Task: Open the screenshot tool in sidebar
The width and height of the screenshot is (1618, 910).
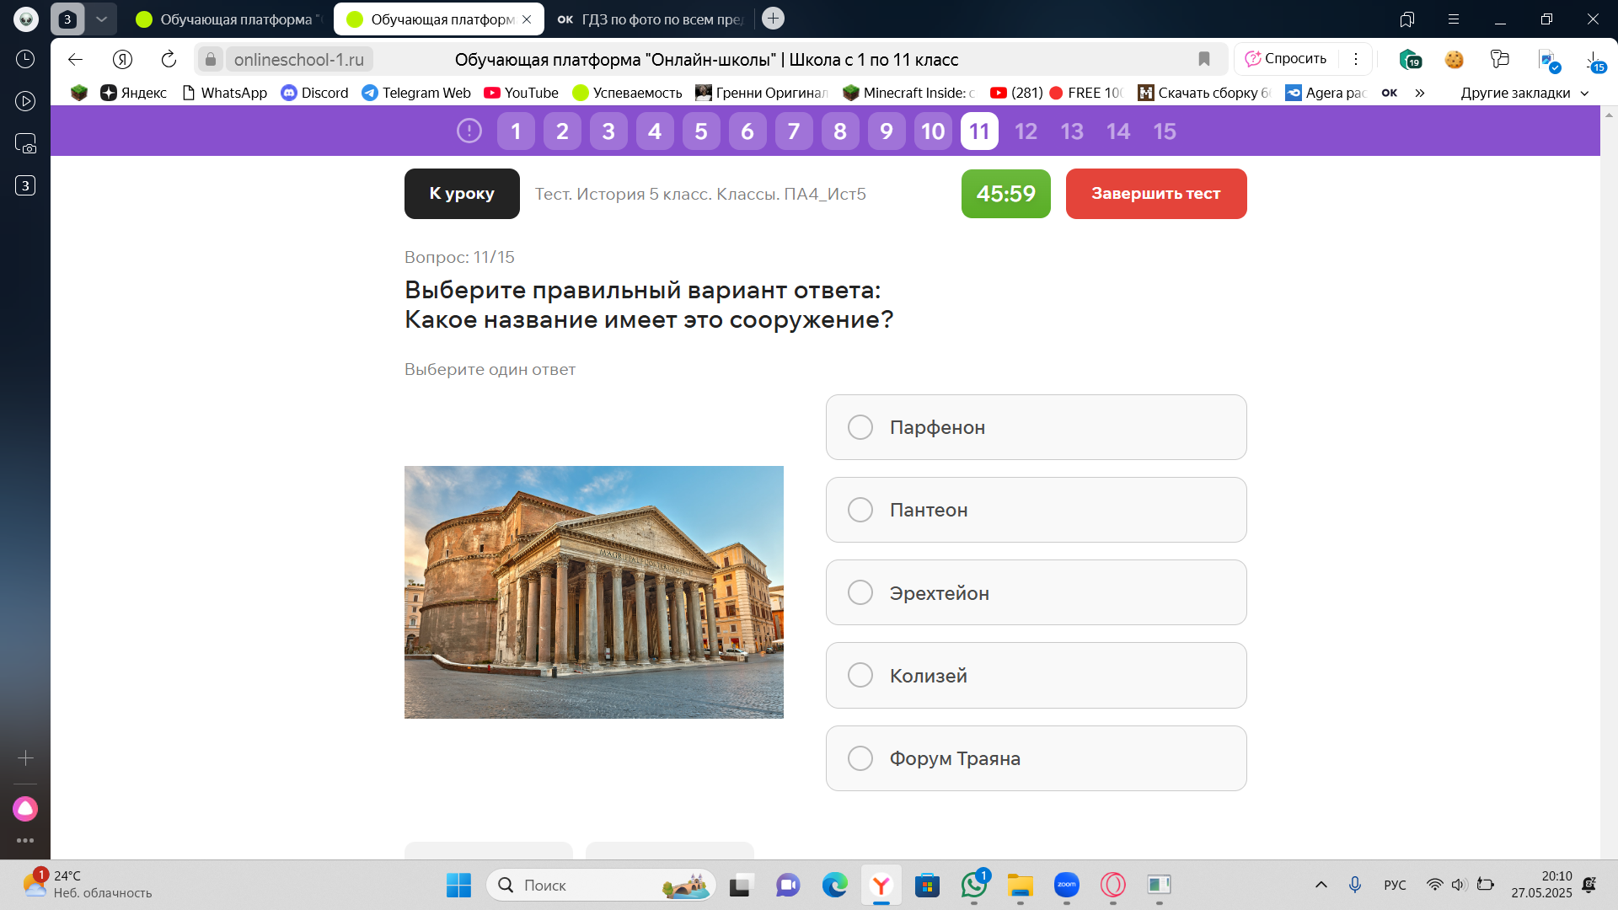Action: (25, 143)
